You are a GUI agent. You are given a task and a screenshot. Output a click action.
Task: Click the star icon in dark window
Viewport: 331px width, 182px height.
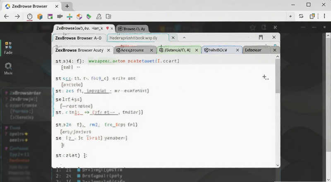[252, 27]
